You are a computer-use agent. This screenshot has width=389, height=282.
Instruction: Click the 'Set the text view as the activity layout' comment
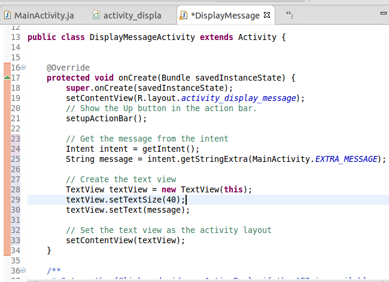pos(169,230)
